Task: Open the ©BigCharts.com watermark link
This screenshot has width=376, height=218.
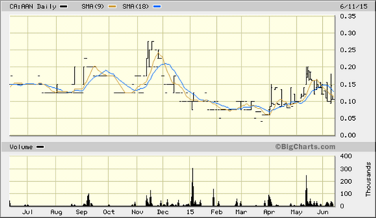Action: tap(305, 146)
